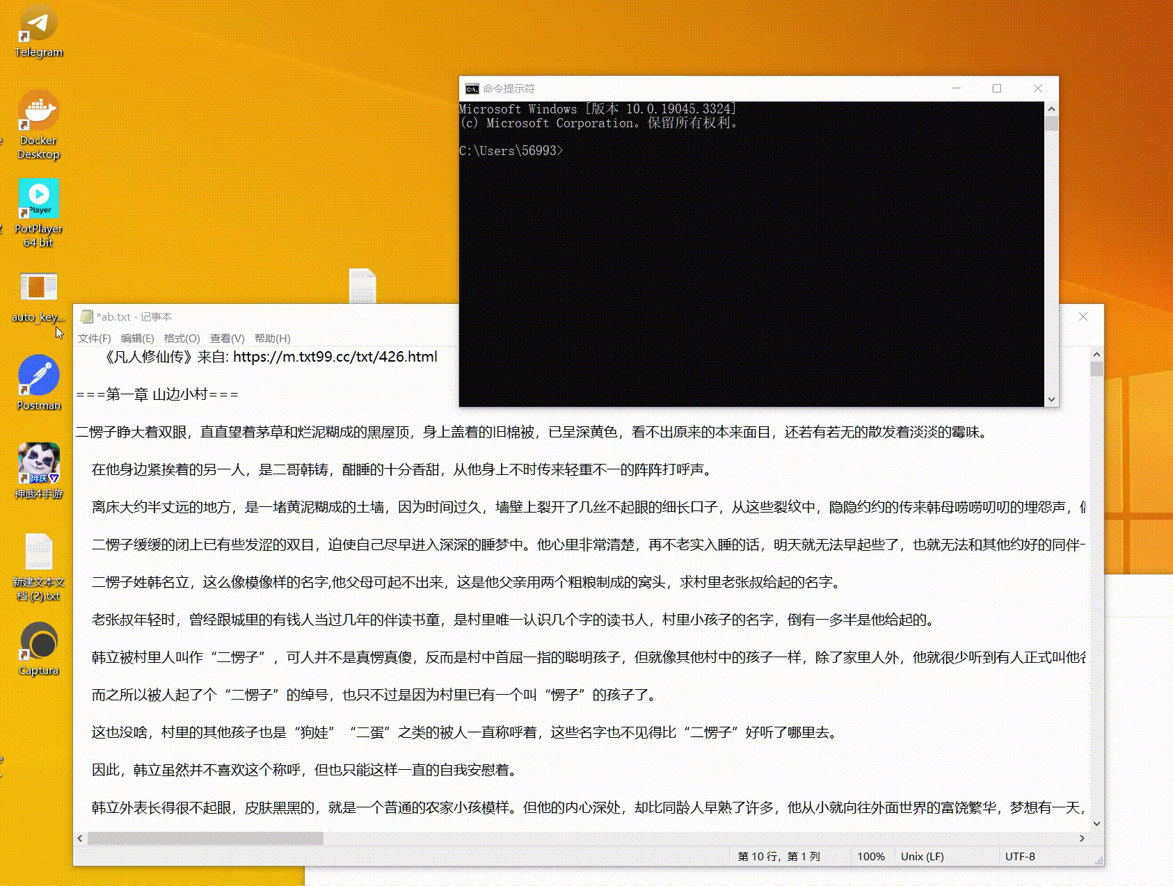The height and width of the screenshot is (886, 1173).
Task: Select the auto_key desktop file icon
Action: point(38,298)
